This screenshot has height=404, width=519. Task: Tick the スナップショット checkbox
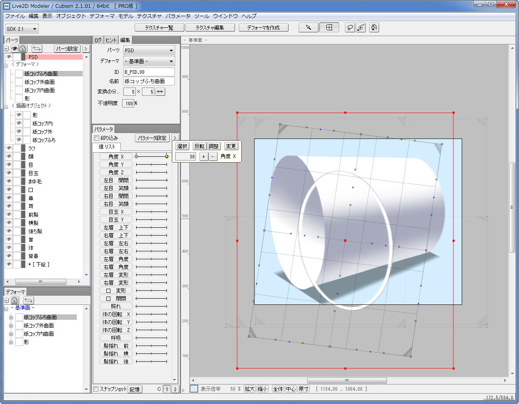click(96, 389)
